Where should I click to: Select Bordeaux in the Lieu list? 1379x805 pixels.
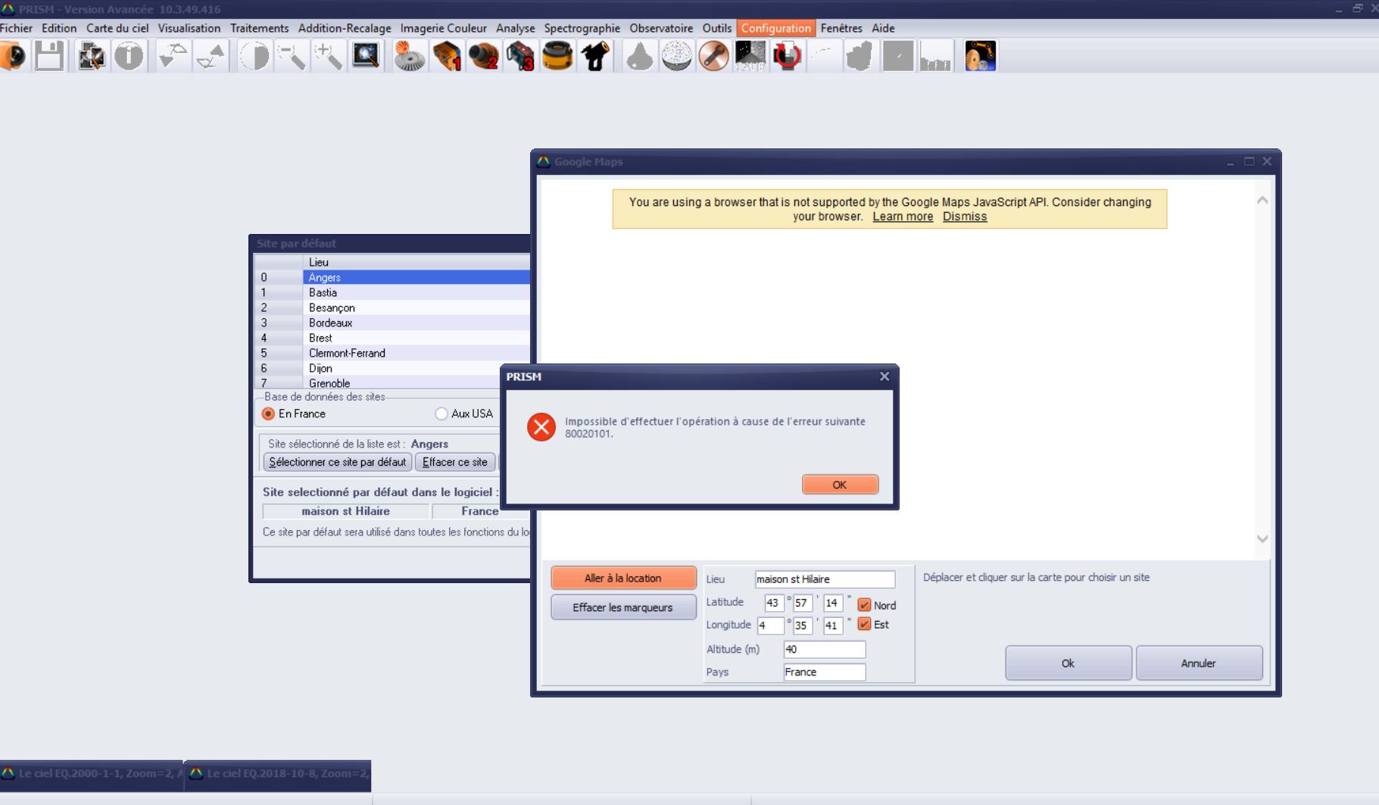(330, 323)
